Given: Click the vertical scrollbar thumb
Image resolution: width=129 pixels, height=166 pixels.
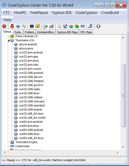Looking at the screenshot, I should [x=123, y=95].
